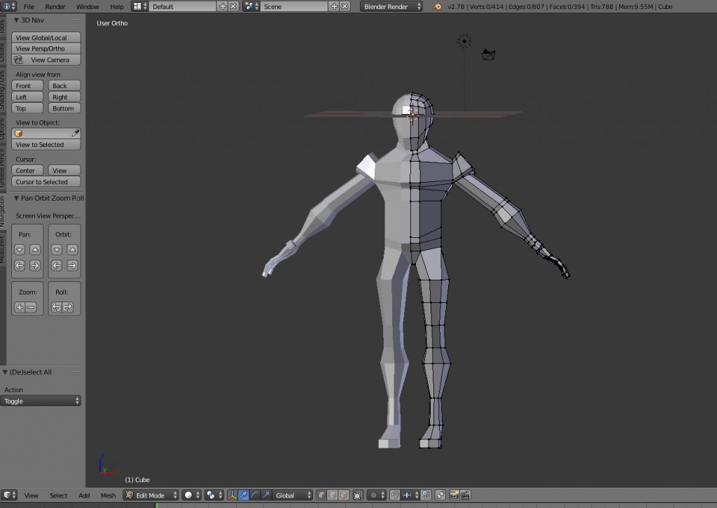717x508 pixels.
Task: Click the OpenGL render camera icon
Action: tap(455, 495)
